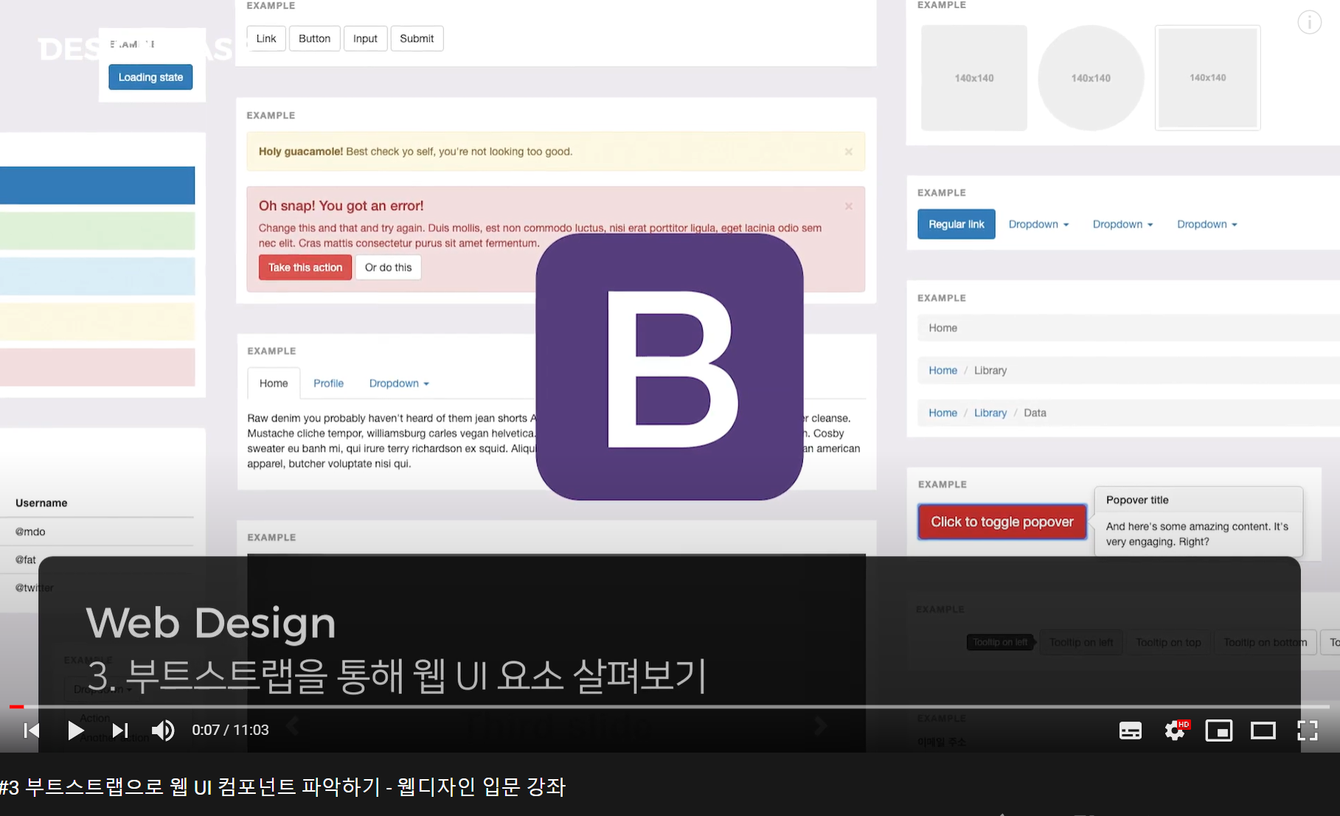Open the first Dropdown pill after Regular link

1038,224
